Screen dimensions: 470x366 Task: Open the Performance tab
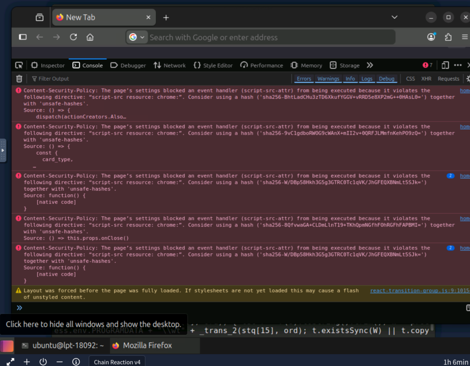[262, 65]
